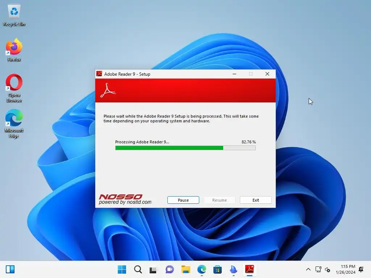Open the Widgets panel on the taskbar
Image resolution: width=371 pixels, height=278 pixels.
(10, 269)
